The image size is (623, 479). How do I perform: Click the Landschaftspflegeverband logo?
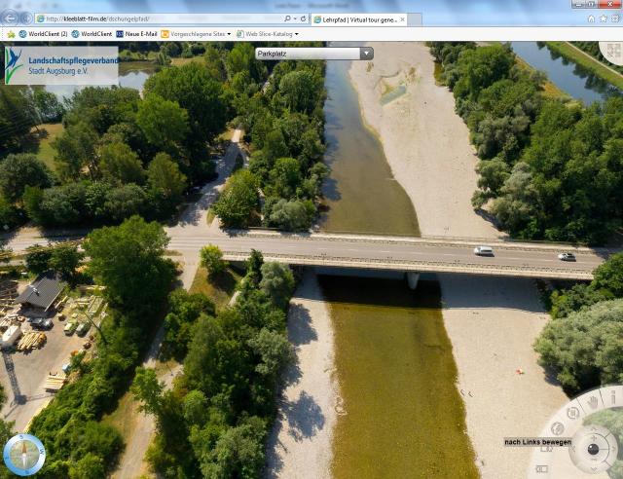(x=60, y=64)
